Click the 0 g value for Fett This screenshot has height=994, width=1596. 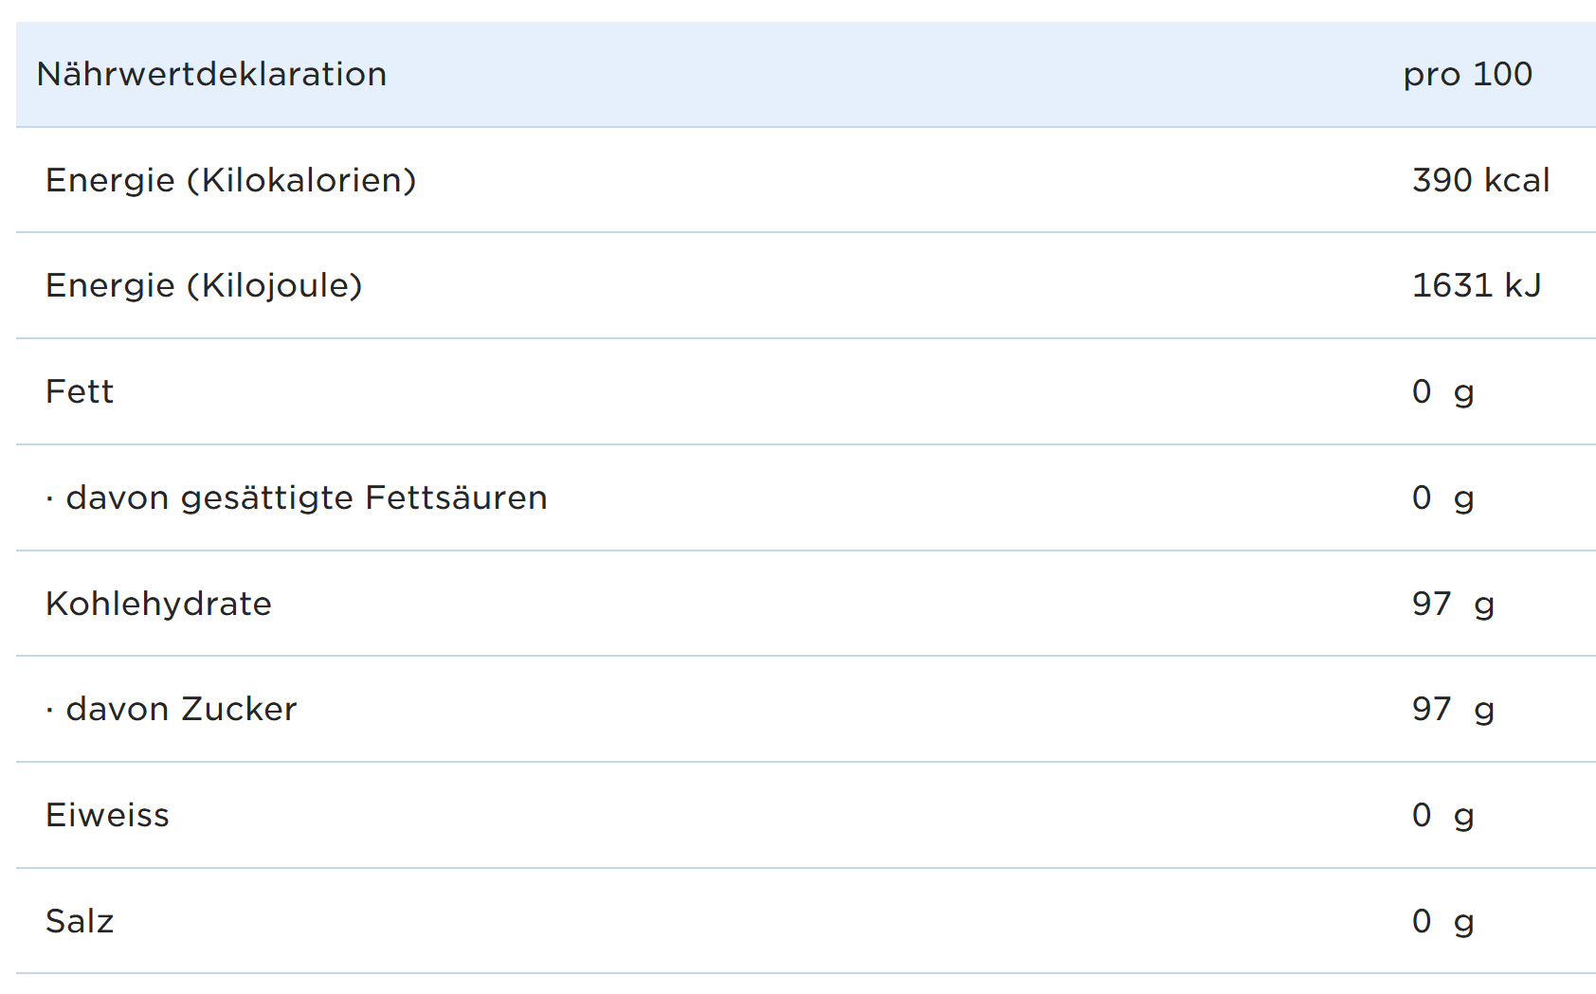tap(1442, 391)
